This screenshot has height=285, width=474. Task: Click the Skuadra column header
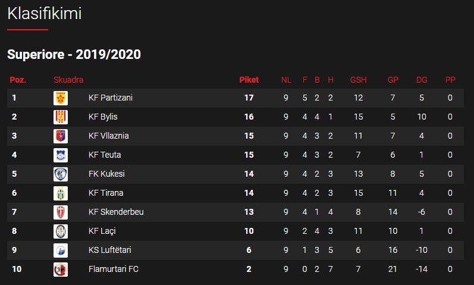click(x=68, y=80)
